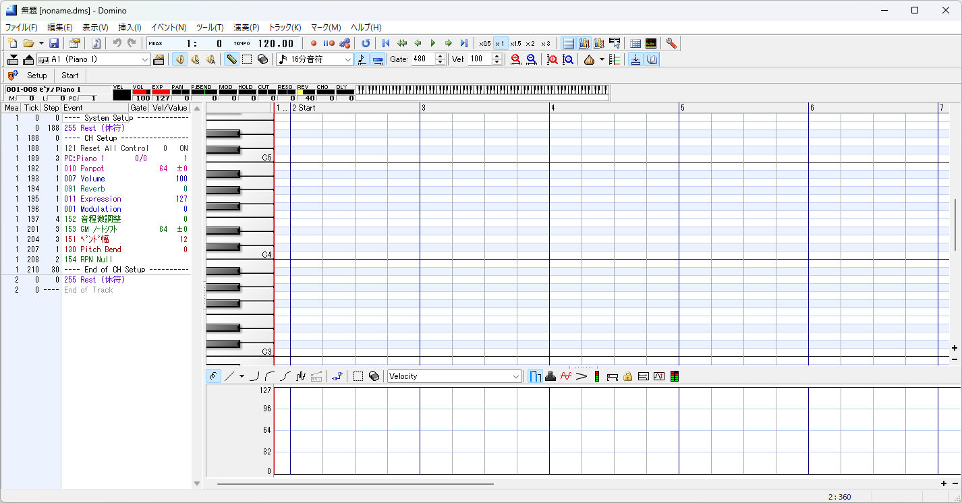Open the ファイル(F) menu
Viewport: 962px width, 503px height.
click(22, 28)
